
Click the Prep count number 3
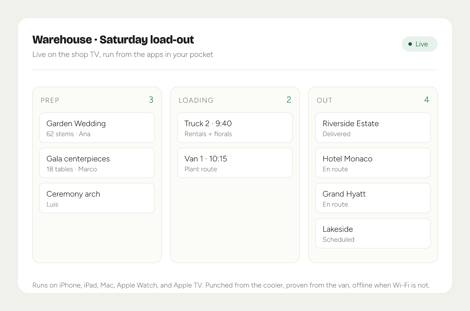(x=151, y=100)
